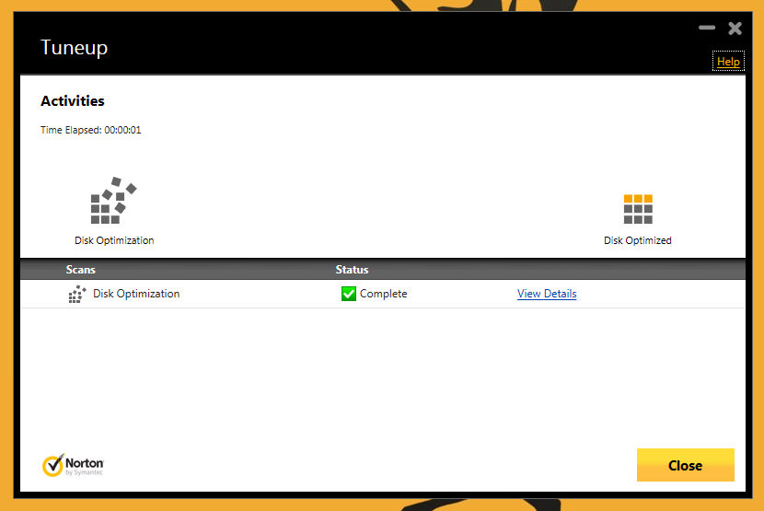Click the Disk Optimized grid icon
Image resolution: width=764 pixels, height=511 pixels.
pos(638,209)
